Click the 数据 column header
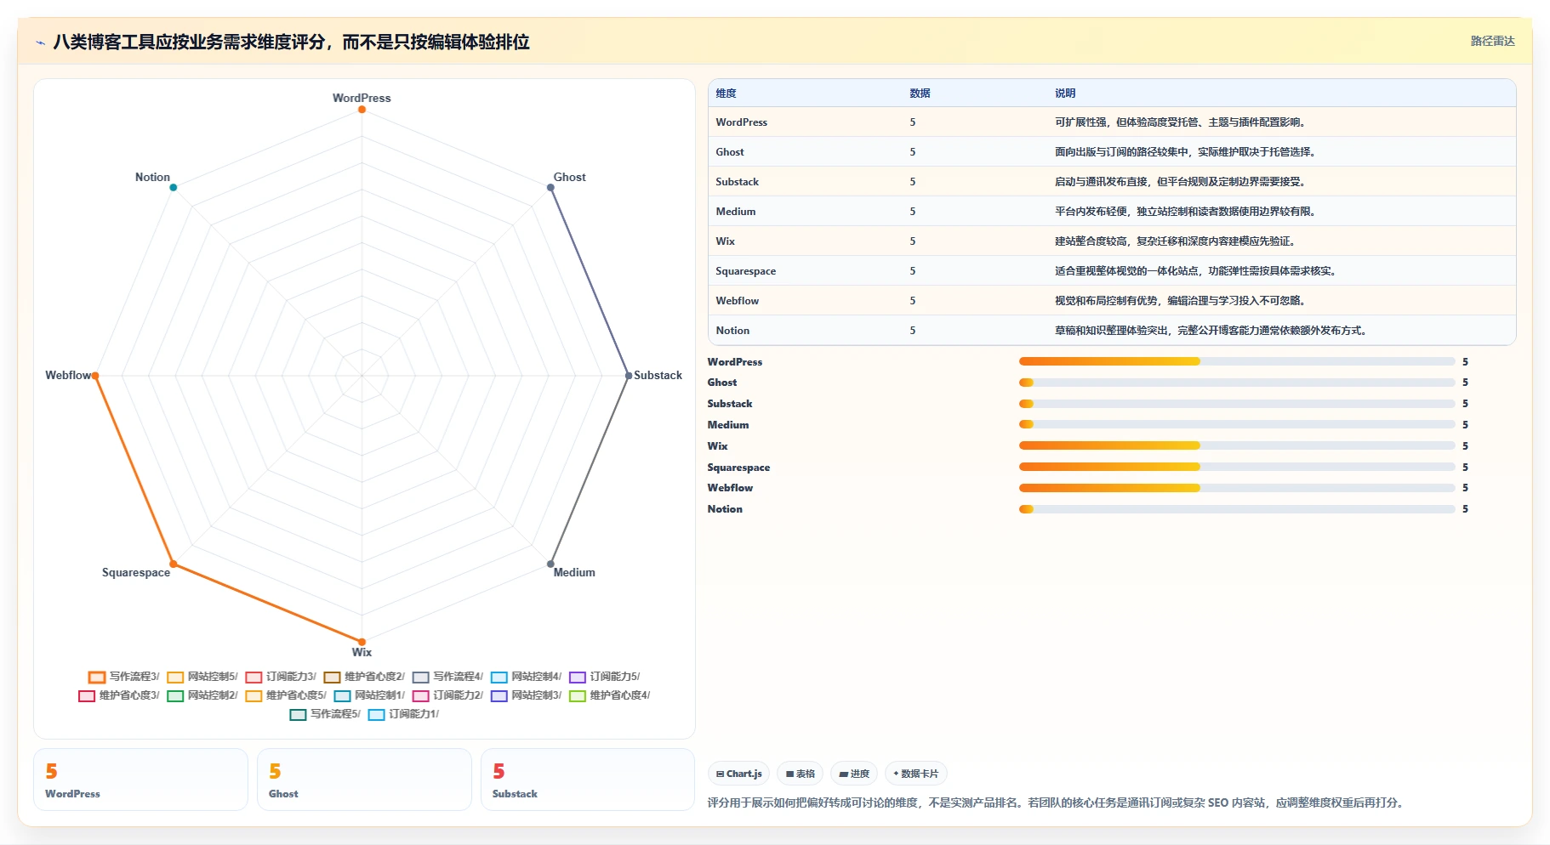 tap(920, 94)
